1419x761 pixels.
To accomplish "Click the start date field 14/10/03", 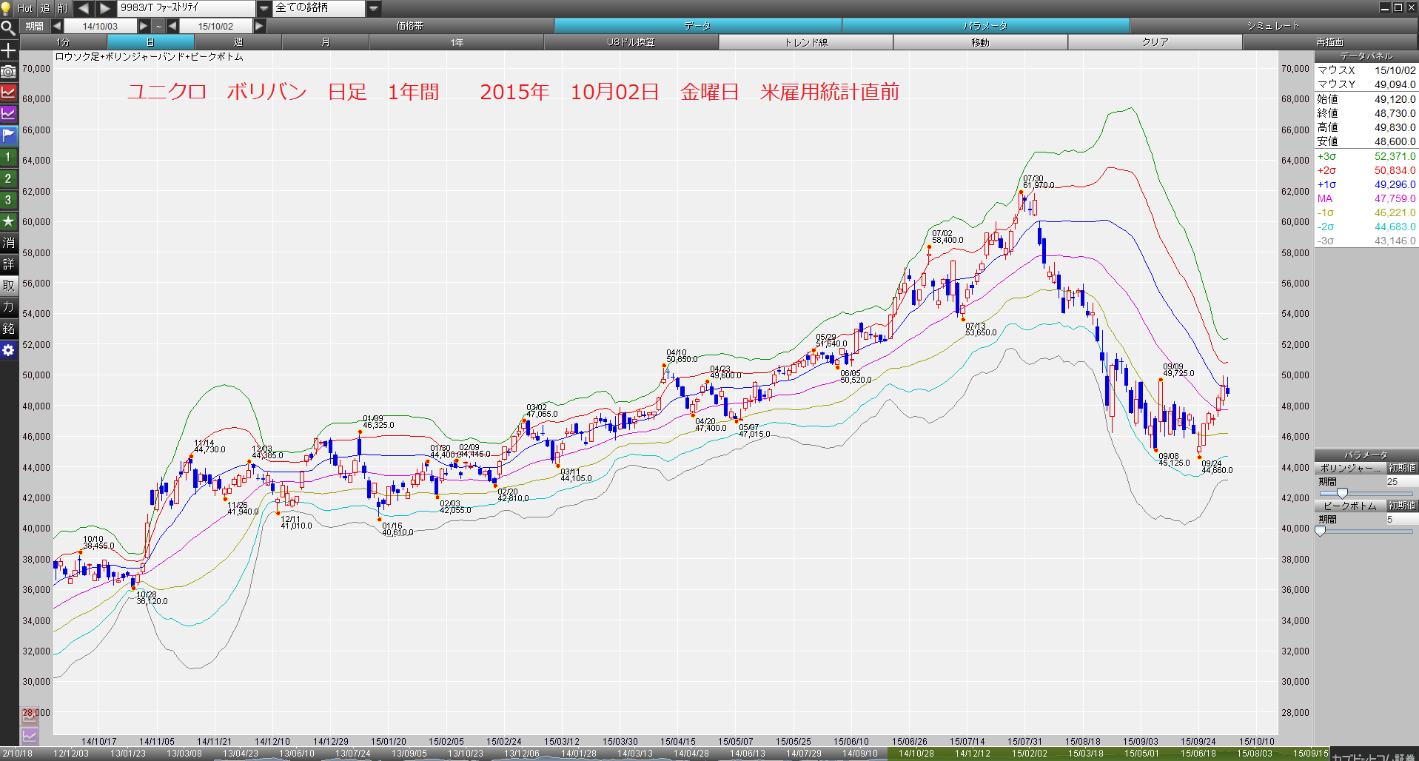I will [x=100, y=26].
